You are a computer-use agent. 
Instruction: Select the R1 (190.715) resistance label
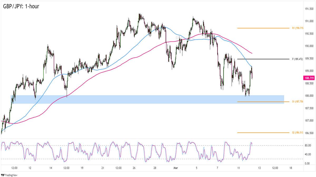(x=298, y=28)
